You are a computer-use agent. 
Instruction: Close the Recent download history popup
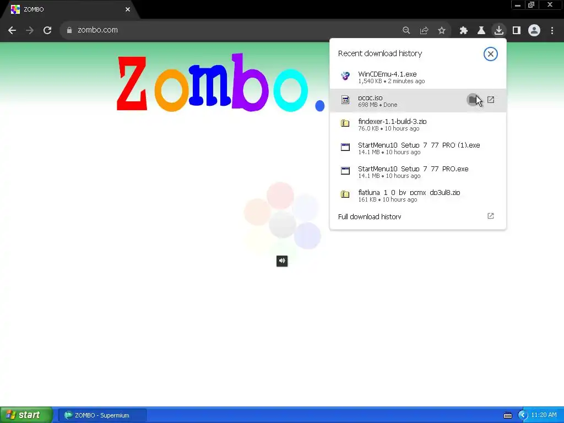[x=490, y=54]
